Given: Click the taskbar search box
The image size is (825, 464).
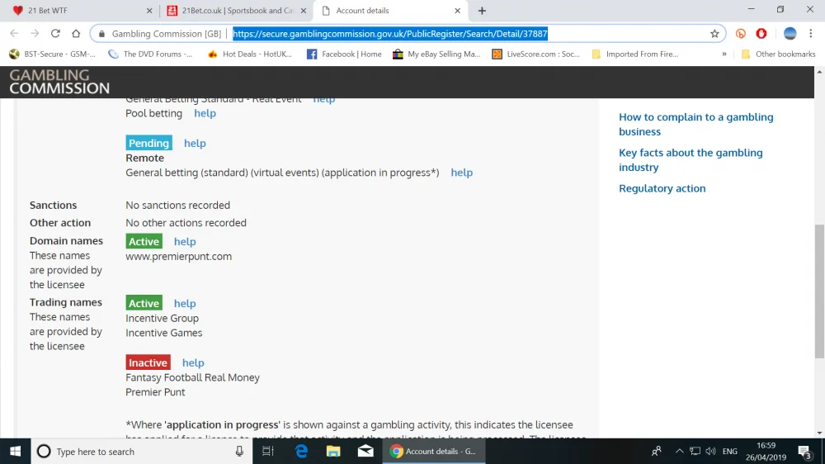Looking at the screenshot, I should 142,452.
